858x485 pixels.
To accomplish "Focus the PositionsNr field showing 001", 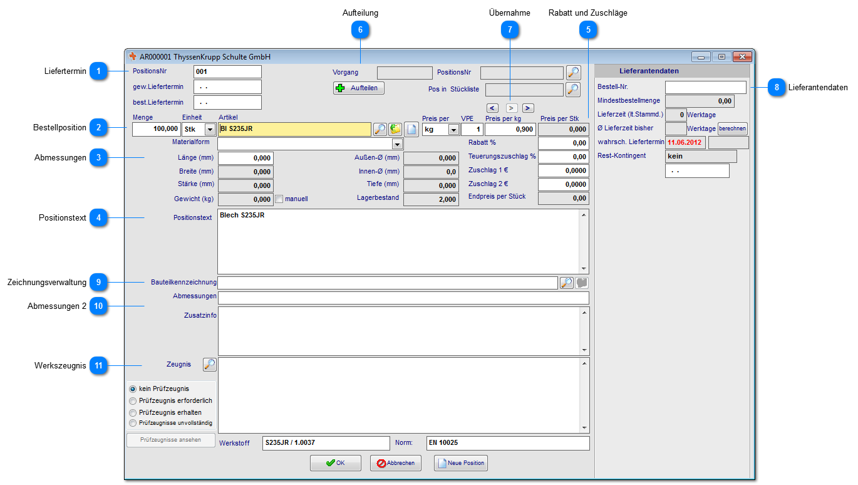I will (x=227, y=72).
